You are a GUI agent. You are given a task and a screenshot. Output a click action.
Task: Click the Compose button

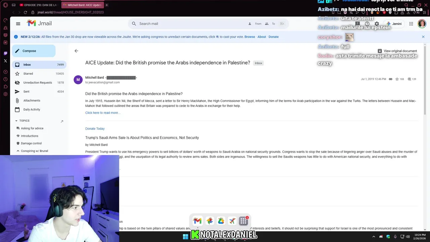tap(34, 51)
